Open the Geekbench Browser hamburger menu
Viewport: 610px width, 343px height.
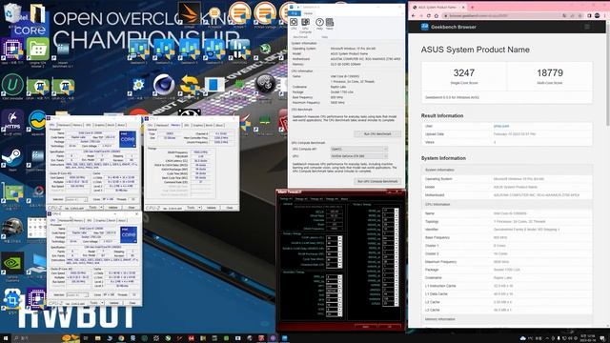[x=587, y=27]
